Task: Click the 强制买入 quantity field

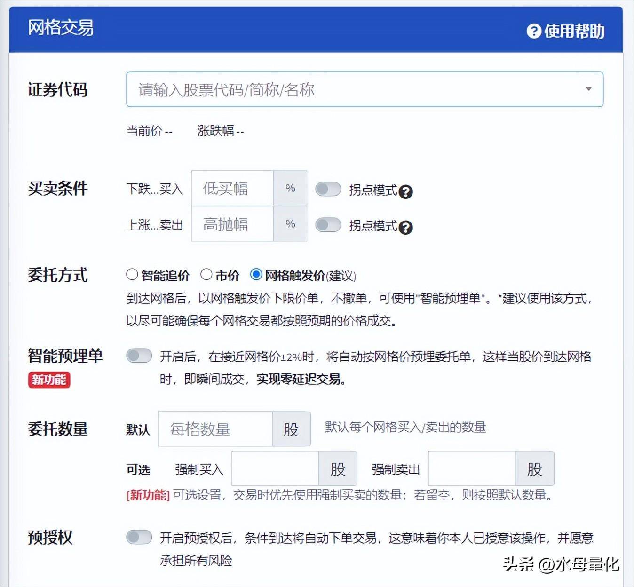Action: (275, 468)
